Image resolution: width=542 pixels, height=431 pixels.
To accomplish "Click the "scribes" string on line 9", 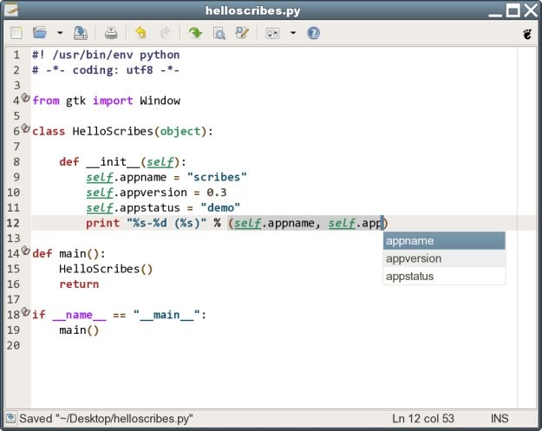I will [x=217, y=177].
